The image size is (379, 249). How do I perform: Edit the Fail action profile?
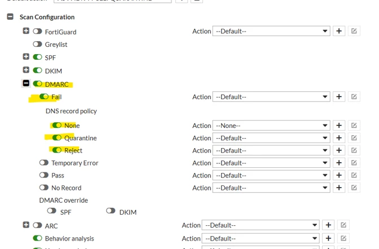(x=354, y=96)
